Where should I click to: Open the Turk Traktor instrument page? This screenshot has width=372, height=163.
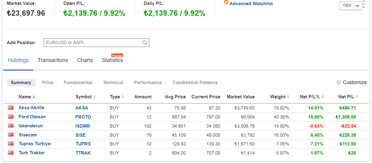click(32, 153)
